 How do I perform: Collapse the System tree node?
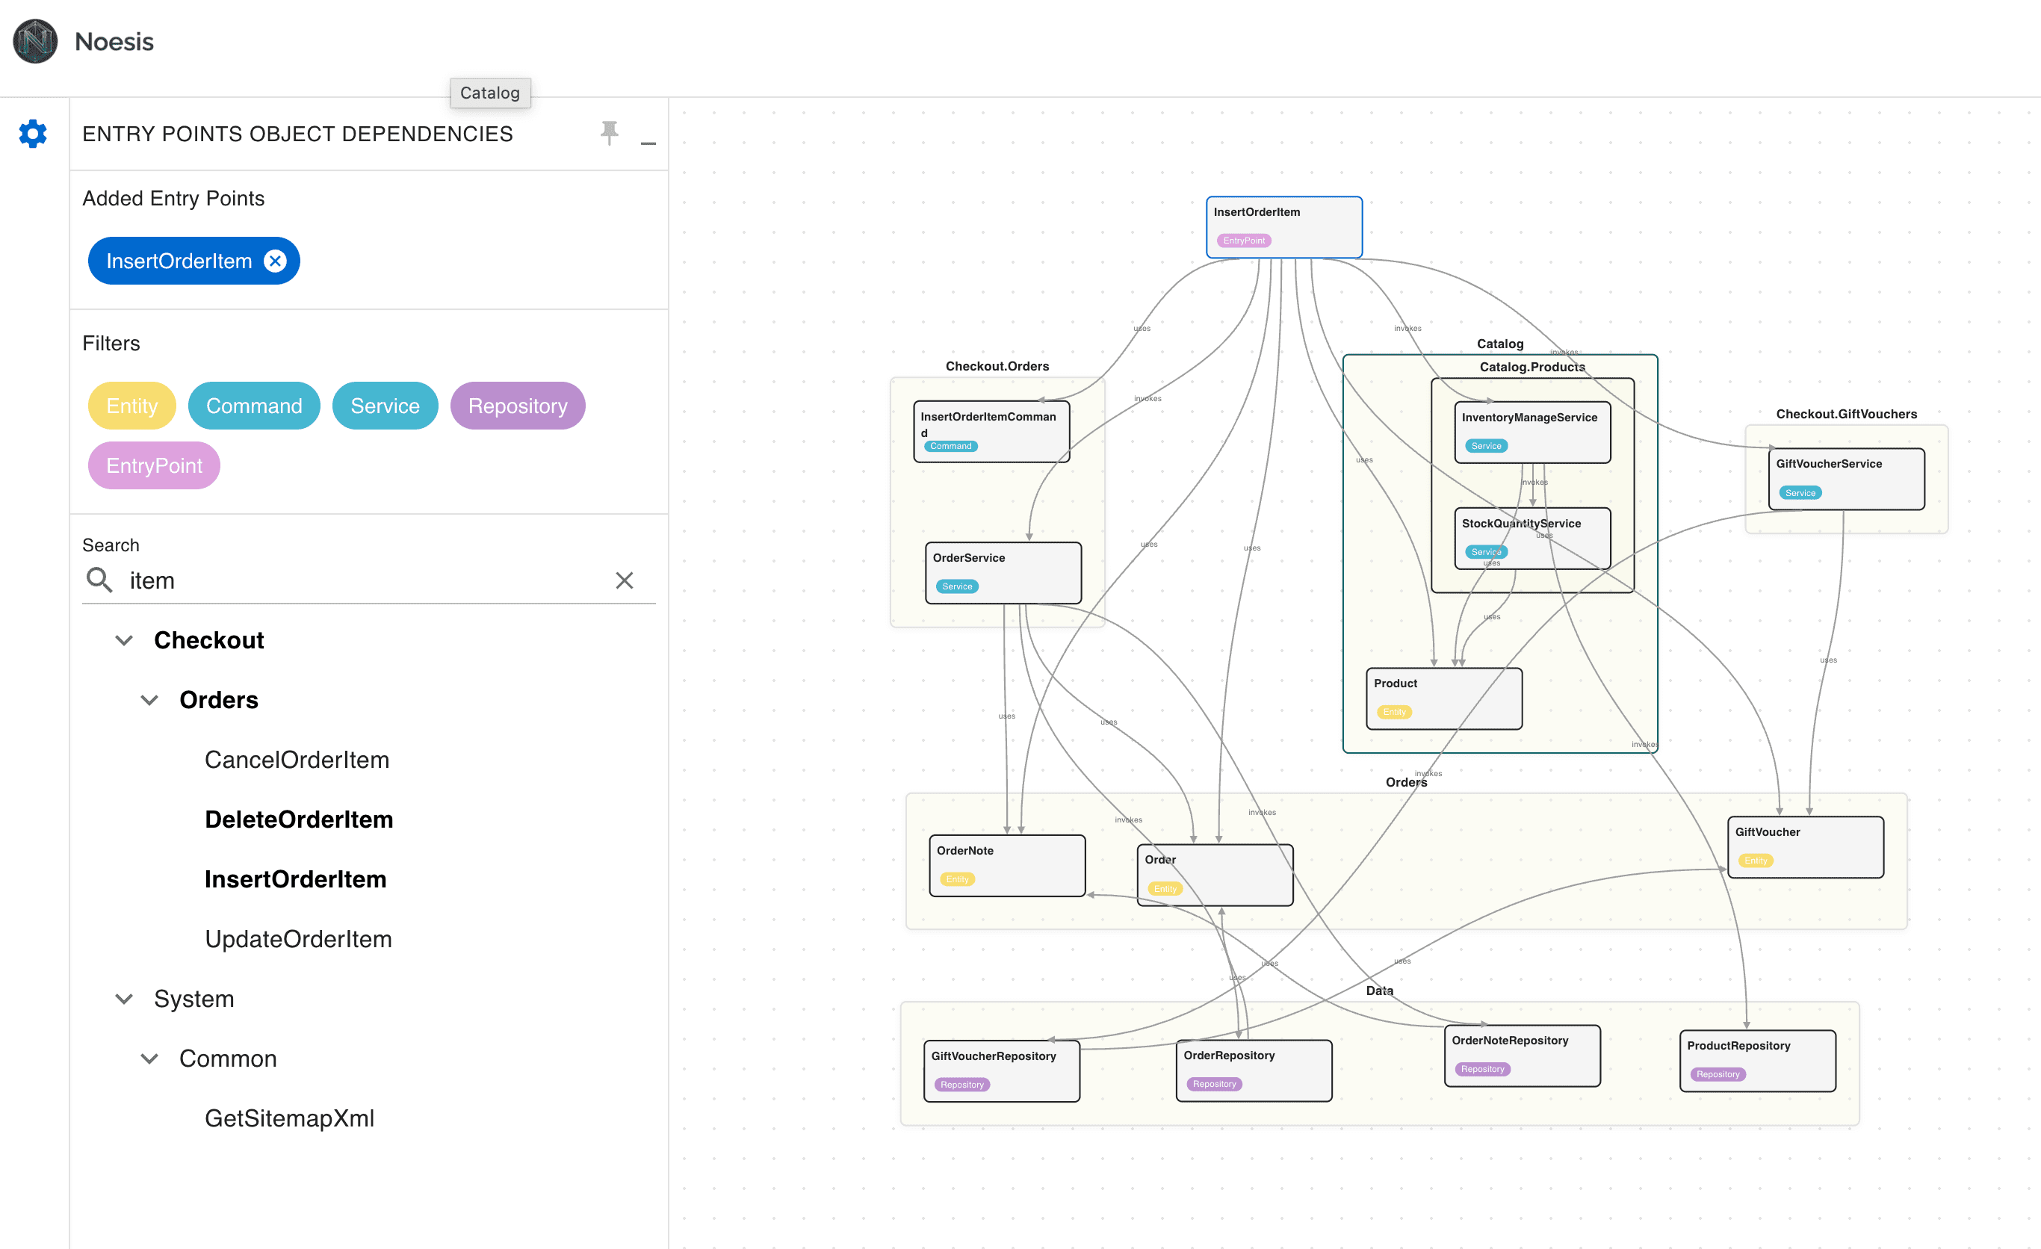124,999
